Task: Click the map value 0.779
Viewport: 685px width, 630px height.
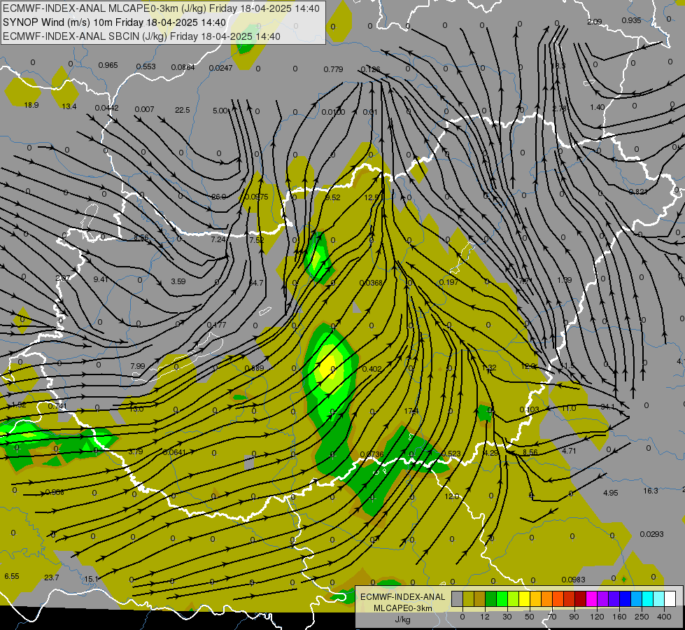Action: 333,69
